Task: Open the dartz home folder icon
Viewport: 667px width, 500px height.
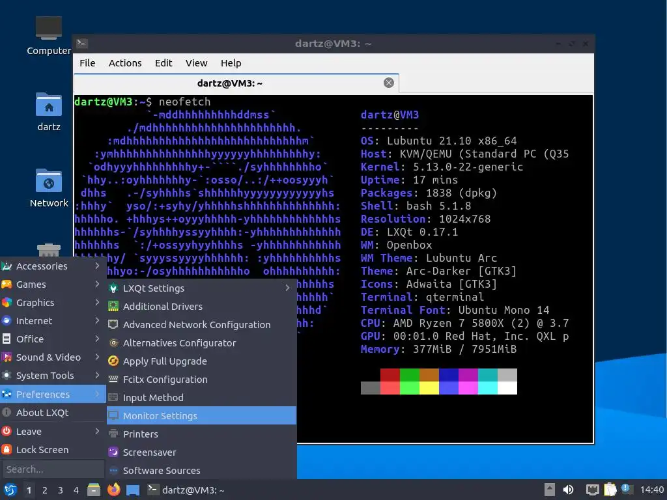Action: 48,112
